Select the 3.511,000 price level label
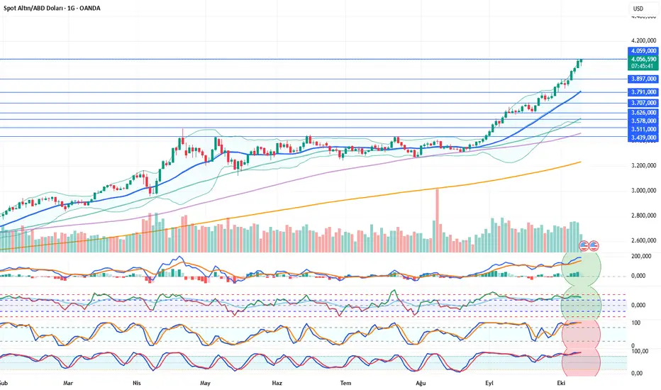The image size is (661, 390). tap(643, 129)
